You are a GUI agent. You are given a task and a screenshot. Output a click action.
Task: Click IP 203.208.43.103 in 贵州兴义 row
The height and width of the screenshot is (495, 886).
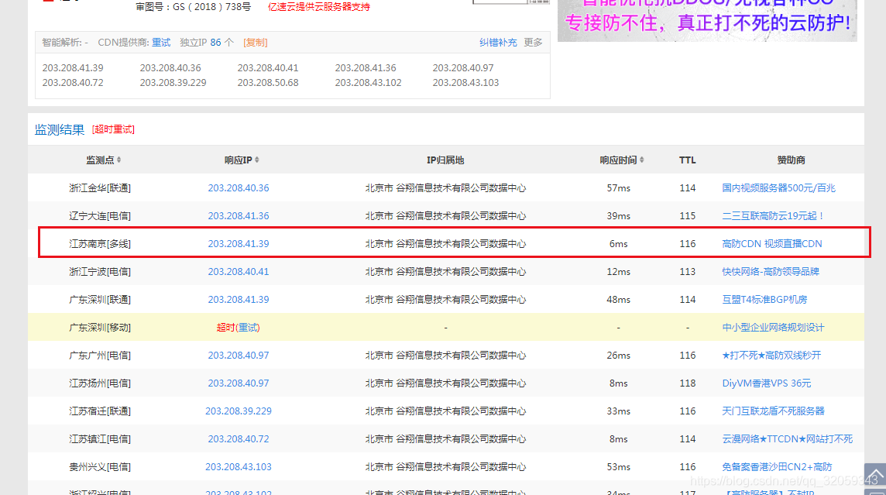[x=239, y=467]
